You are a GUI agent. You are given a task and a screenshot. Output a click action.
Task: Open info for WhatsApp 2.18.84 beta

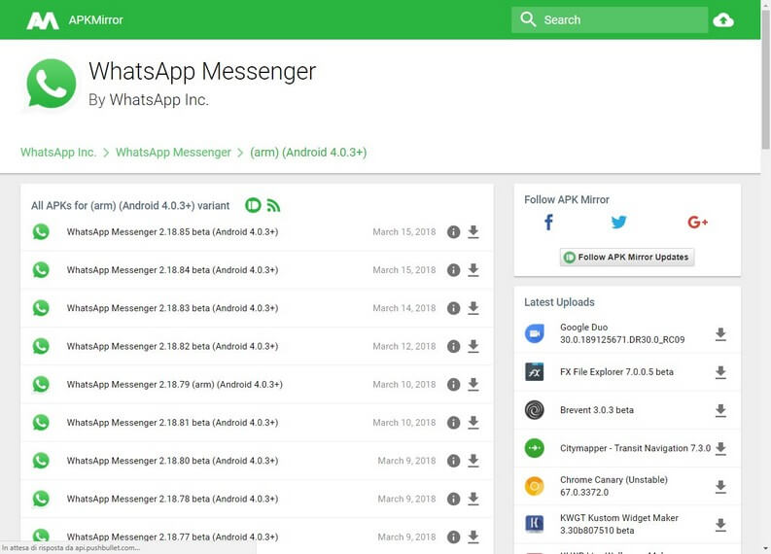(x=453, y=270)
